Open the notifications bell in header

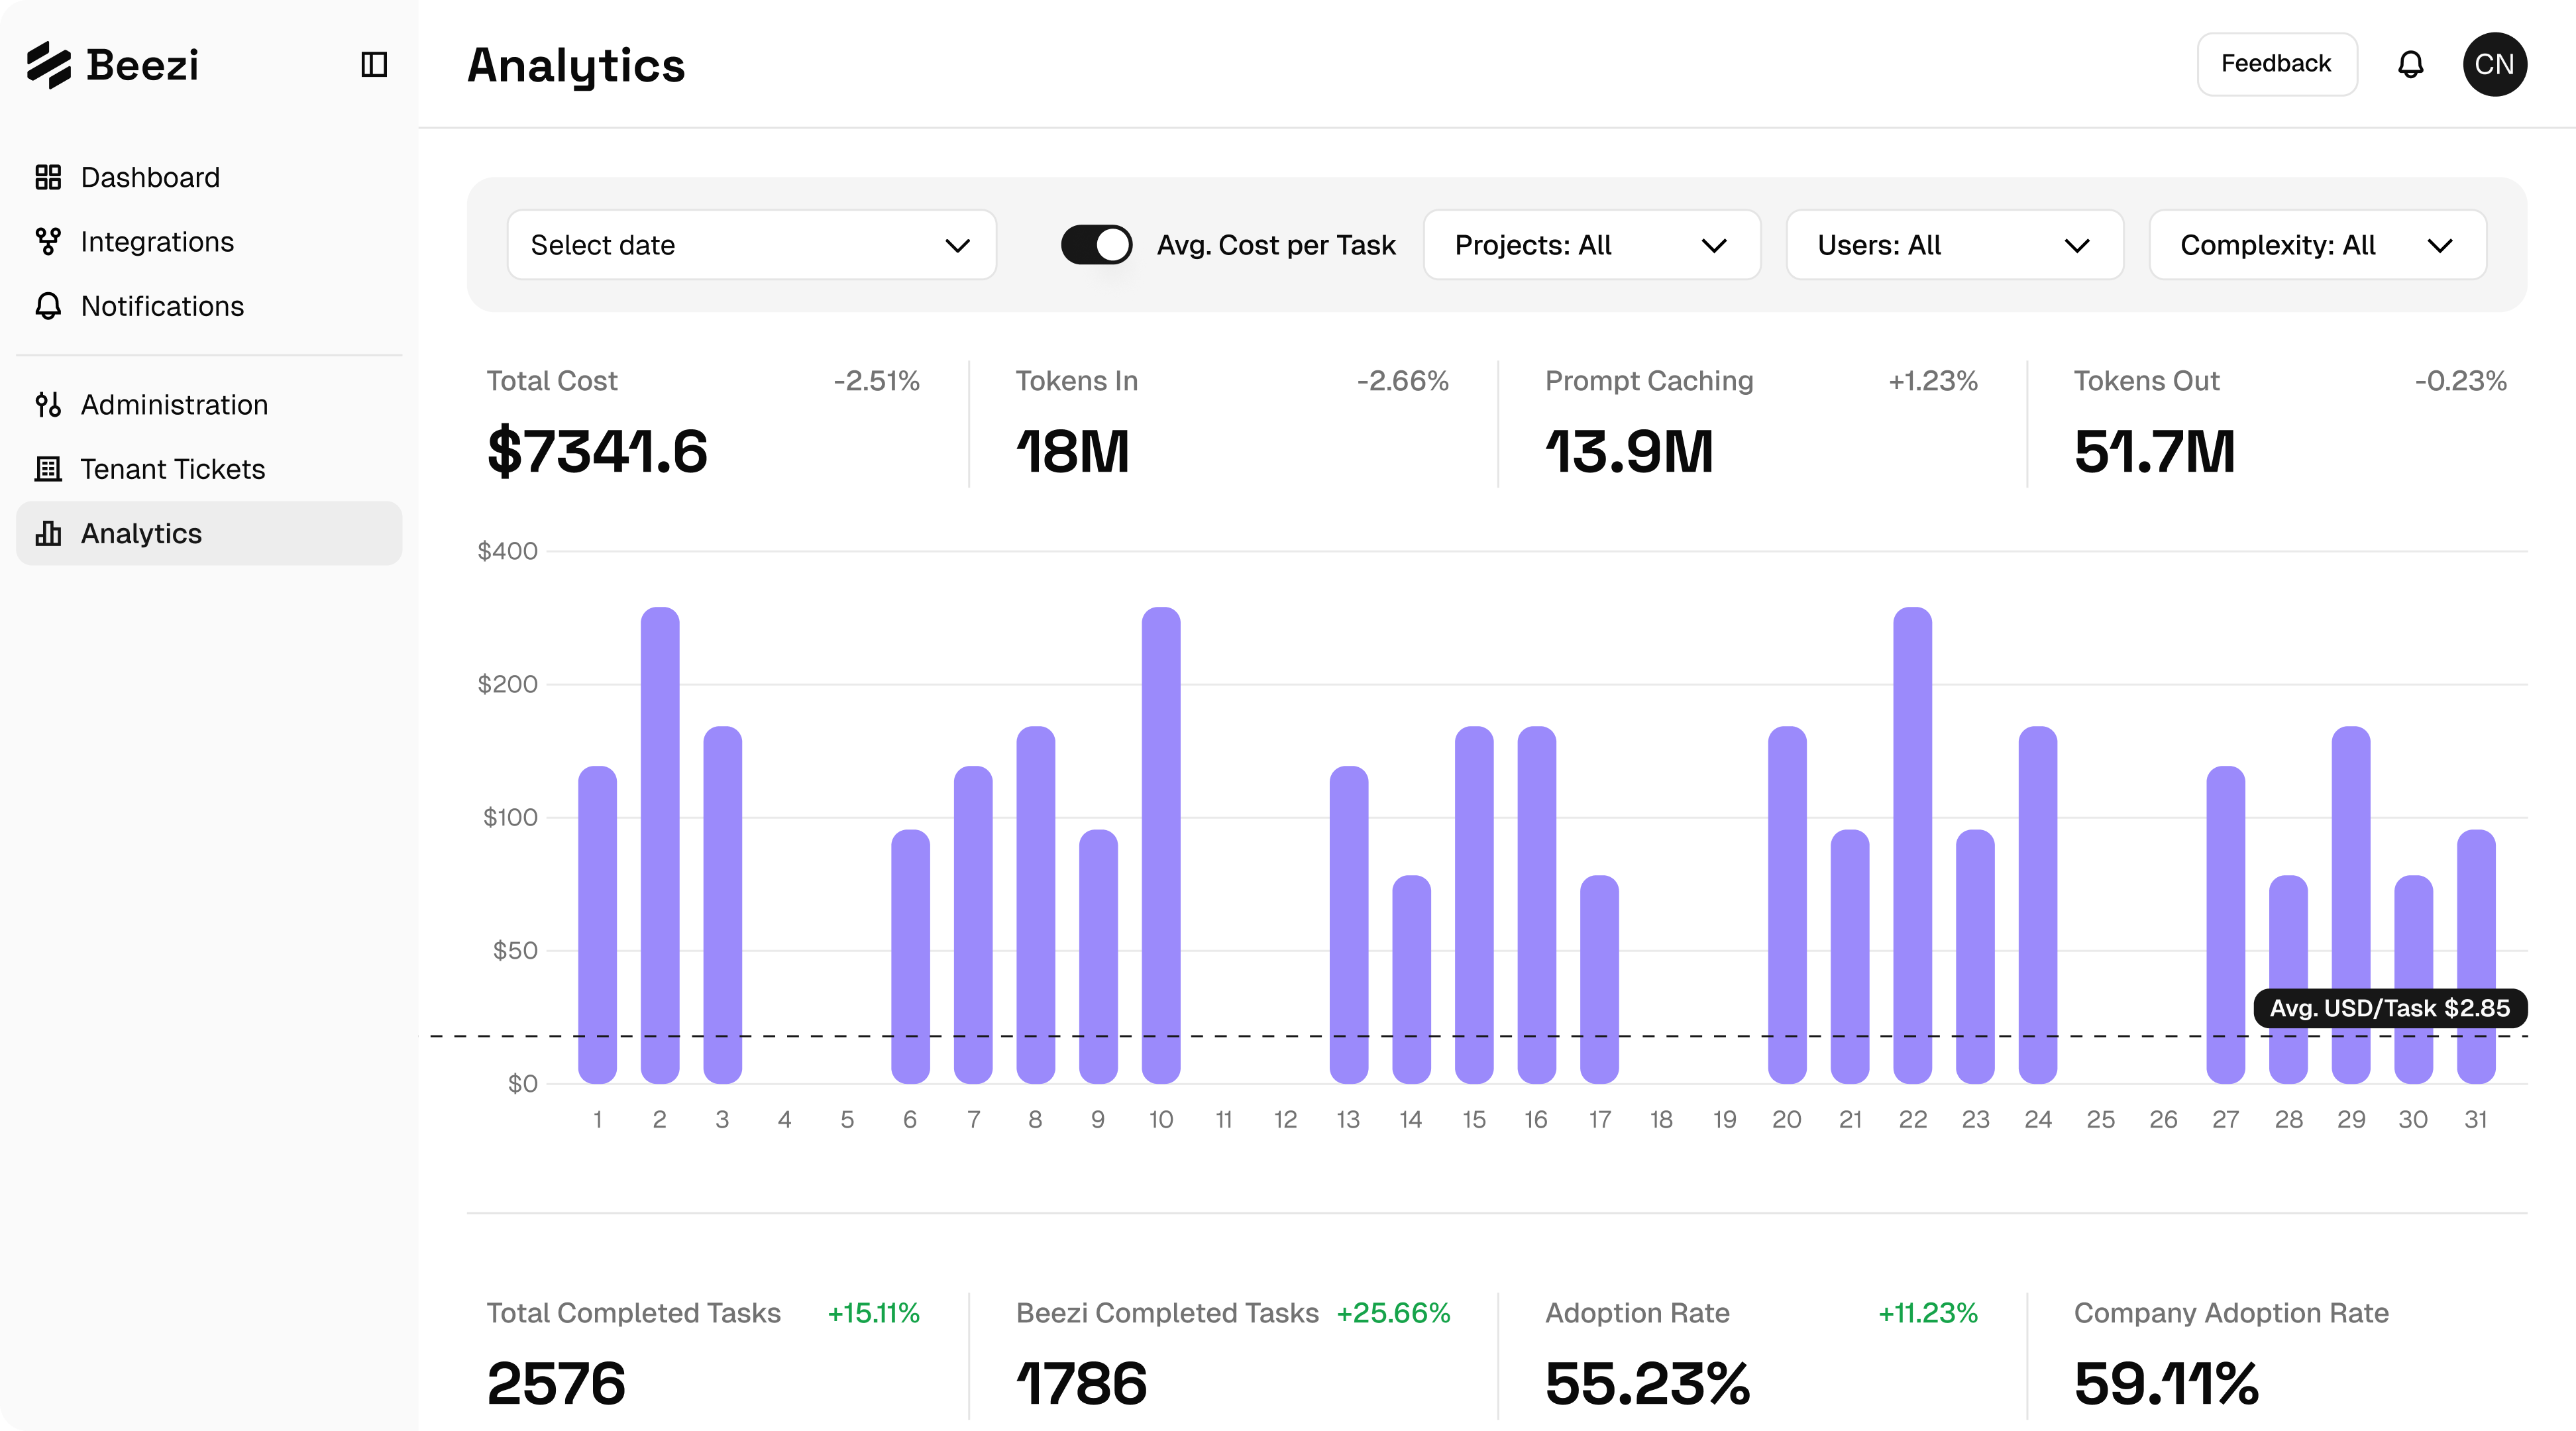point(2411,65)
